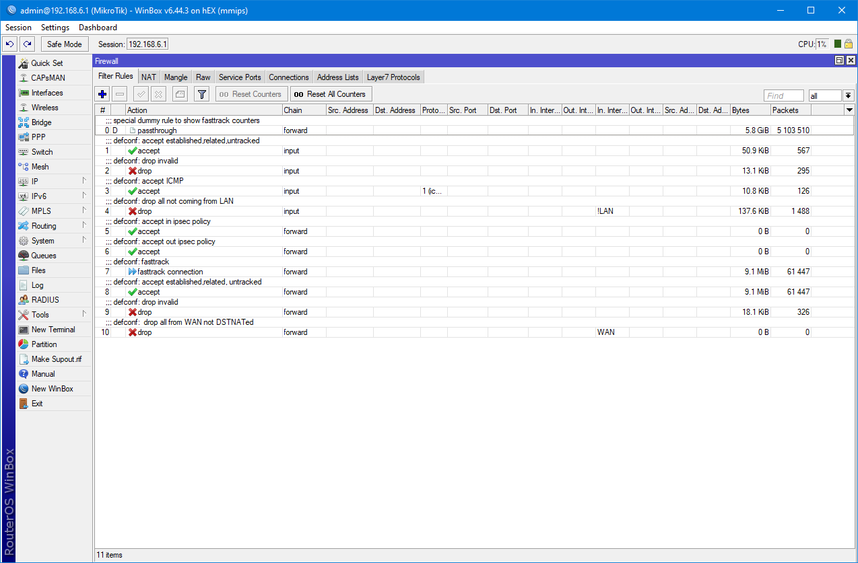Switch to the NAT tab
The image size is (858, 563).
tap(149, 77)
